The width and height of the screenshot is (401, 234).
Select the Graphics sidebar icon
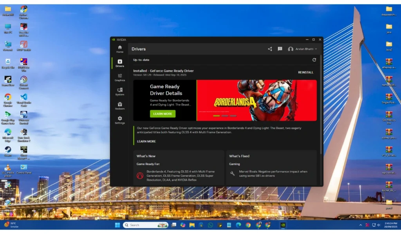point(120,77)
